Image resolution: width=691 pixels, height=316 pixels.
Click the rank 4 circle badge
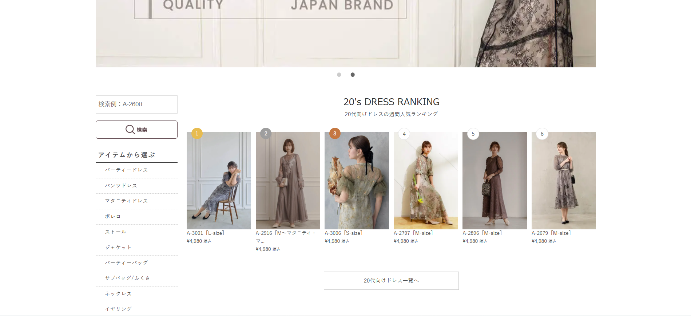(x=404, y=134)
